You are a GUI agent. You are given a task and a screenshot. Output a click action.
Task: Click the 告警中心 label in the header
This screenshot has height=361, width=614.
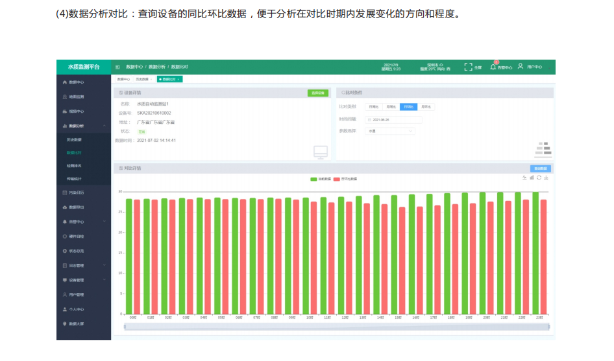pos(504,67)
